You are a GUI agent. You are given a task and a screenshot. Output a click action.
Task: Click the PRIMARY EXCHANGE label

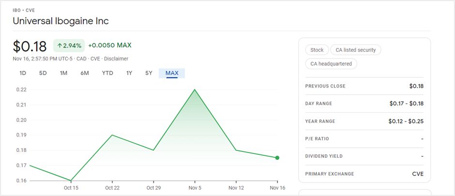coord(330,174)
